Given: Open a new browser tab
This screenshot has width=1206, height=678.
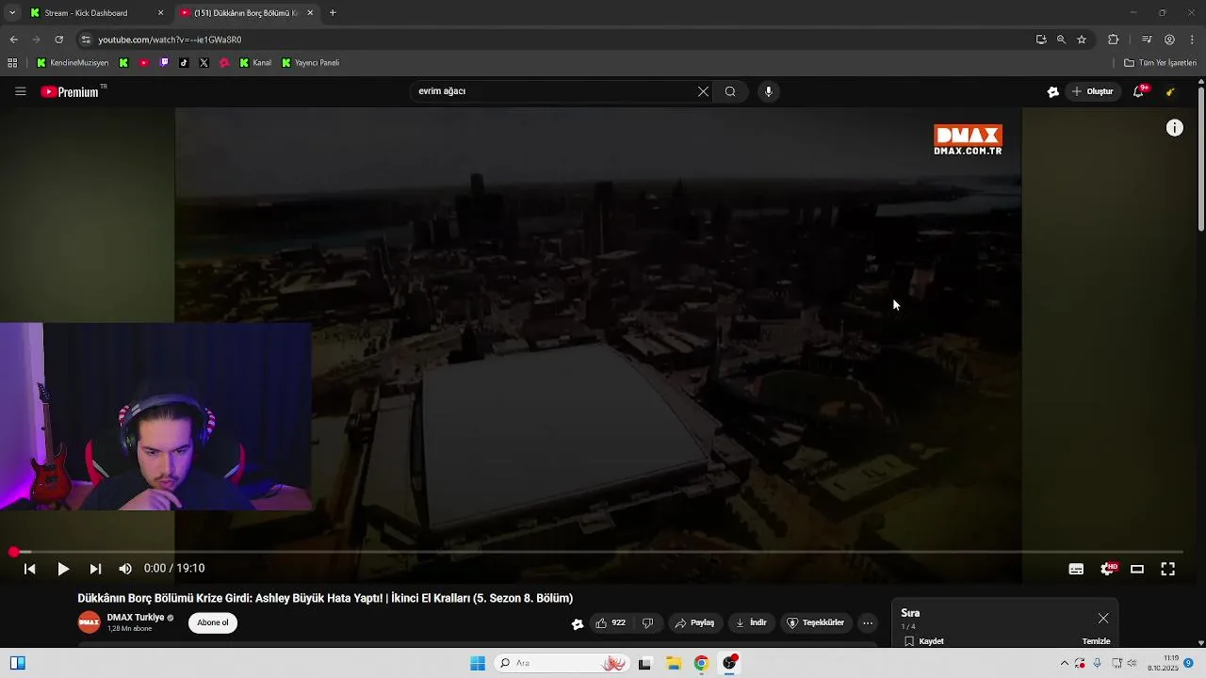Looking at the screenshot, I should tap(333, 13).
